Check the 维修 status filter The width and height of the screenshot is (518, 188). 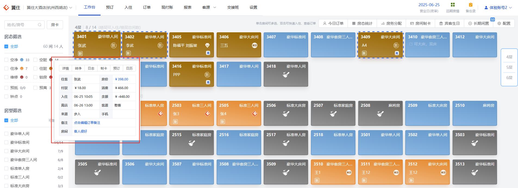pyautogui.click(x=6, y=77)
